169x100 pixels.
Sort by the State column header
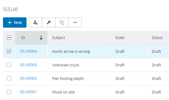coord(120,38)
